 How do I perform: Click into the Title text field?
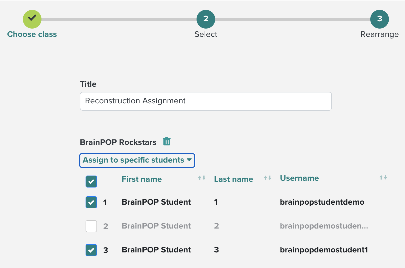click(206, 101)
